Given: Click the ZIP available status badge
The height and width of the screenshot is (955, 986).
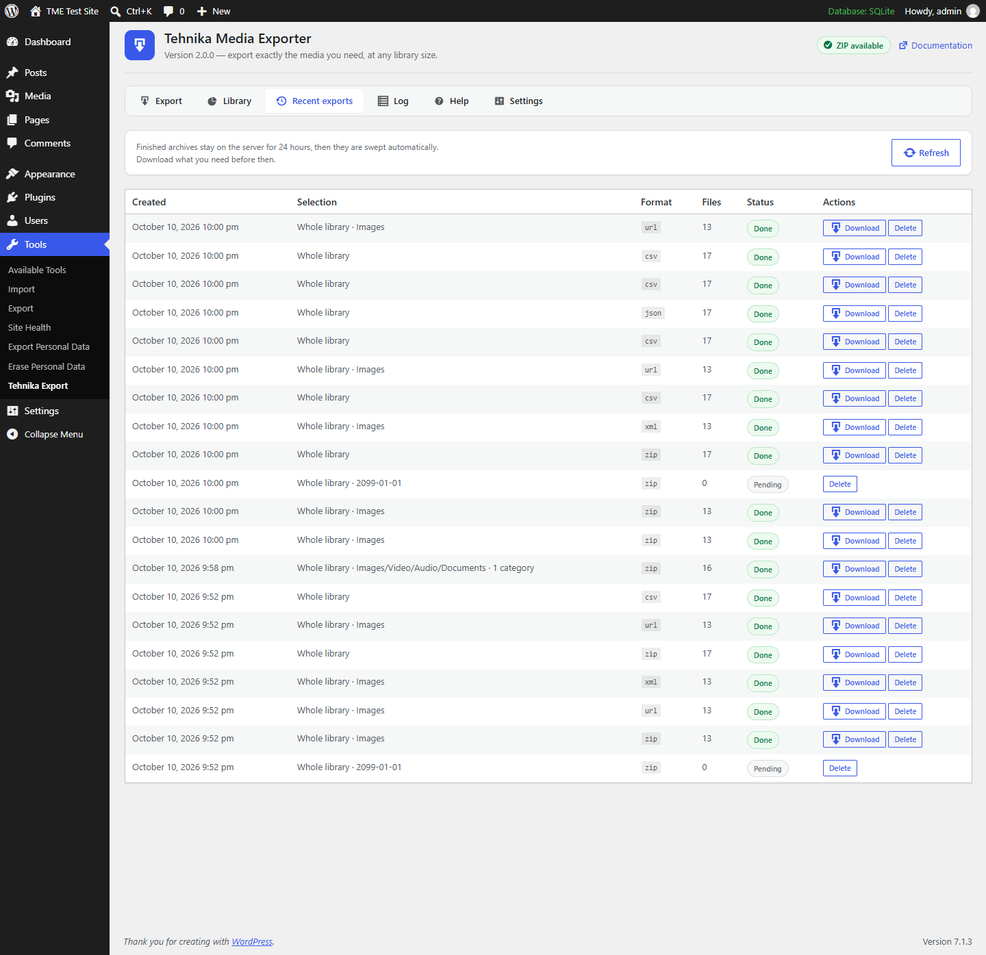Looking at the screenshot, I should point(854,45).
